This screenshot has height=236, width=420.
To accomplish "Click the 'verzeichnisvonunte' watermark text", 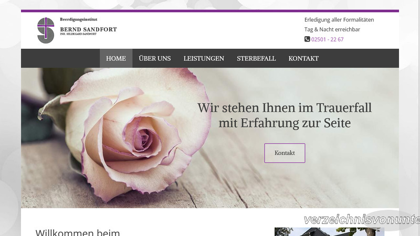I will click(x=361, y=220).
